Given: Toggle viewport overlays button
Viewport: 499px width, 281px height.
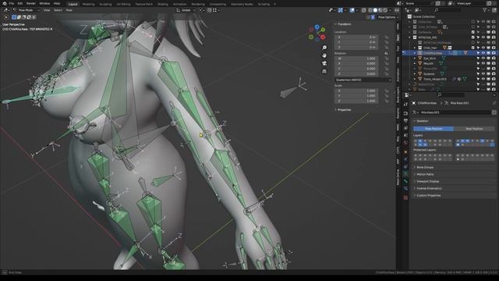Looking at the screenshot, I should coord(352,10).
